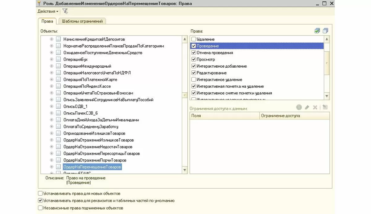The width and height of the screenshot is (371, 214).
Task: Click the document icon of ОплатаПоСреднемуЗаработку
Action: click(58, 126)
